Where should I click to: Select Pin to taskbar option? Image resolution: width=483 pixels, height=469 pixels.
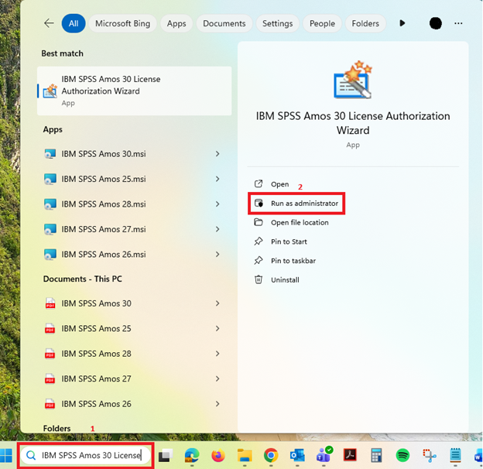tap(293, 261)
